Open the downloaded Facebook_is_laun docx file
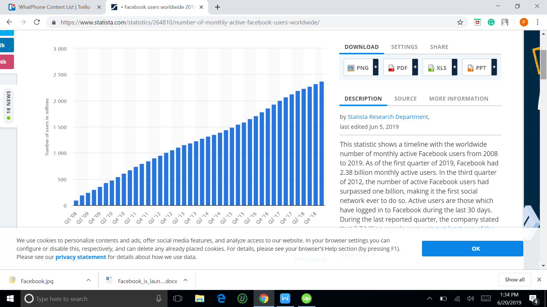Viewport: 547px width, 307px height. click(147, 281)
